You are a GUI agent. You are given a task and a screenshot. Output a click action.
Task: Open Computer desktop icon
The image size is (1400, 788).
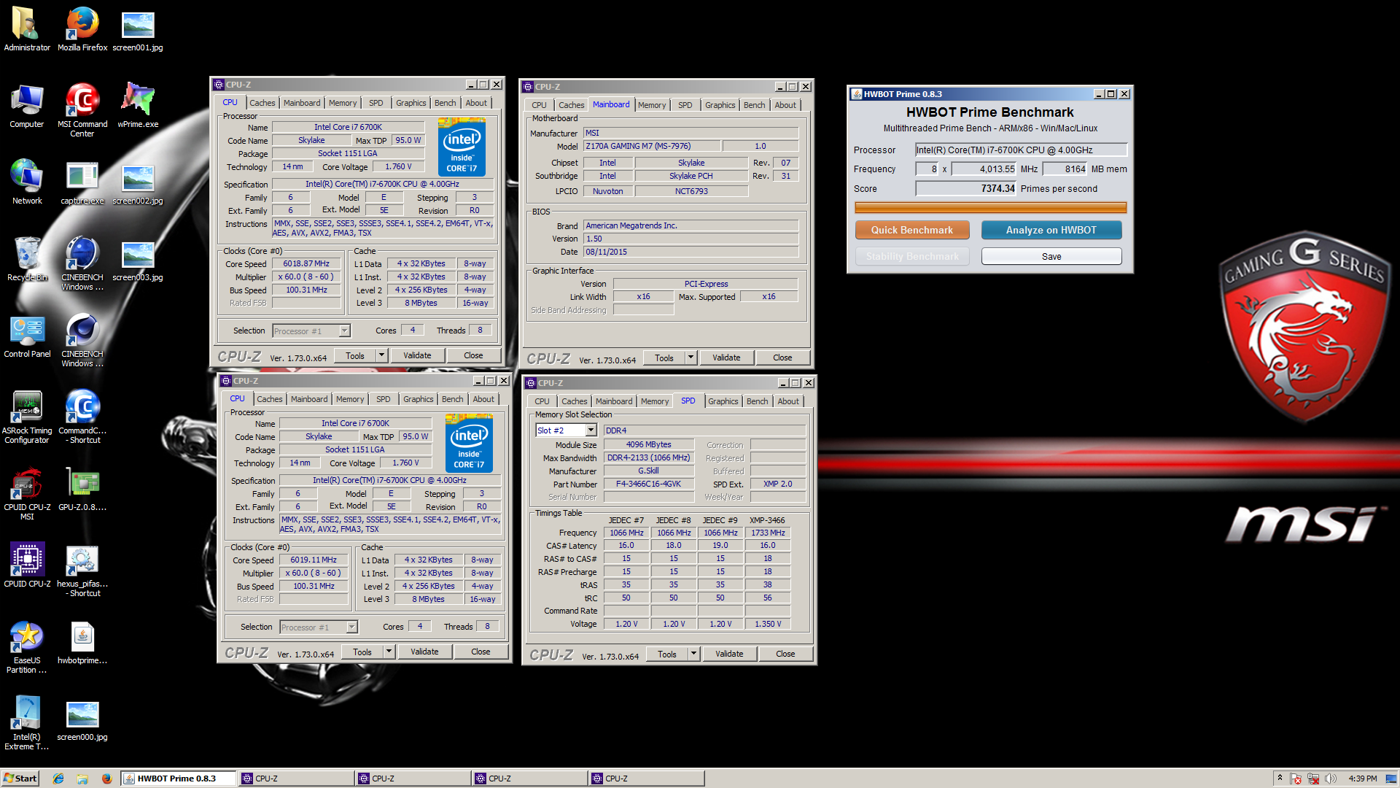pos(27,106)
